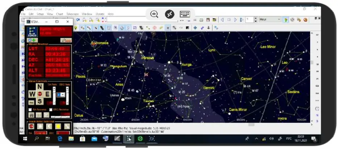Select sidereal tracking star icon

point(40,127)
